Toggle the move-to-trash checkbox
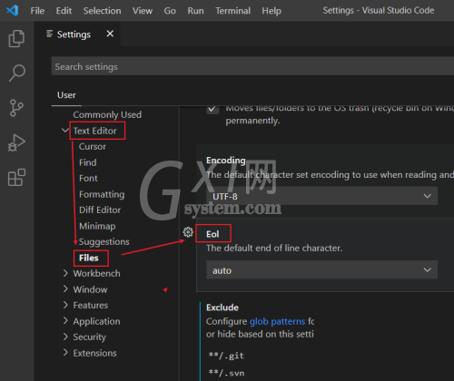Image resolution: width=454 pixels, height=381 pixels. click(212, 109)
